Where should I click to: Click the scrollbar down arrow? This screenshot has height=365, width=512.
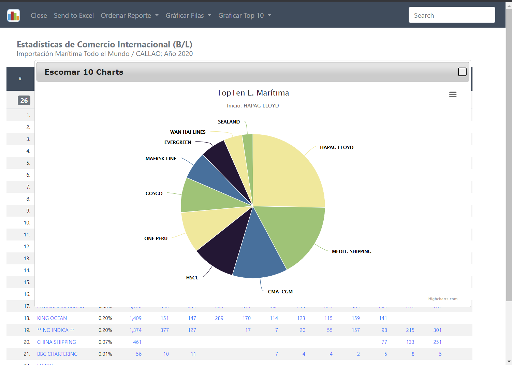(x=509, y=361)
